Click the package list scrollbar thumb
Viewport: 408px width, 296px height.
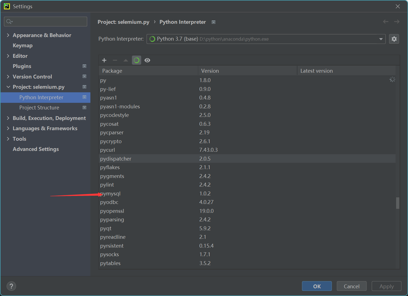(x=397, y=203)
